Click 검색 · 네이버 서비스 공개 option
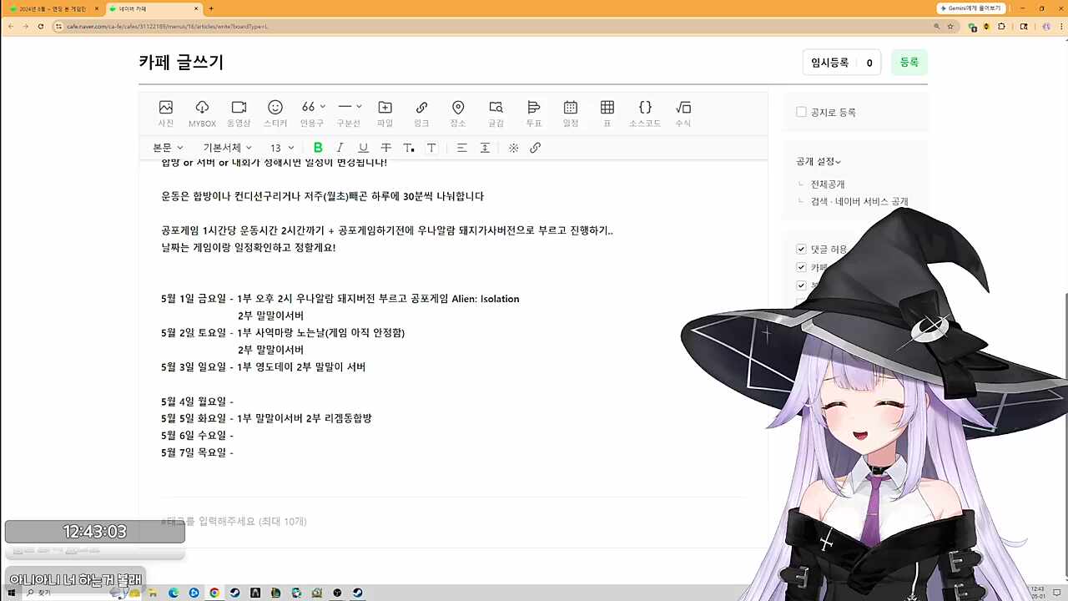The height and width of the screenshot is (601, 1068). pos(859,202)
